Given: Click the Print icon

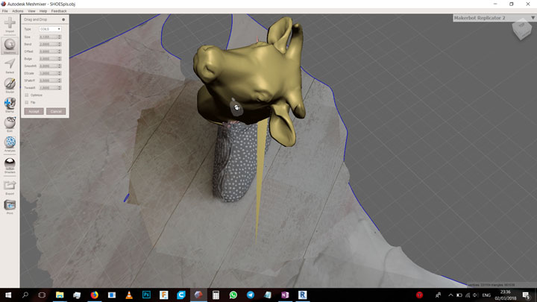Looking at the screenshot, I should (10, 205).
